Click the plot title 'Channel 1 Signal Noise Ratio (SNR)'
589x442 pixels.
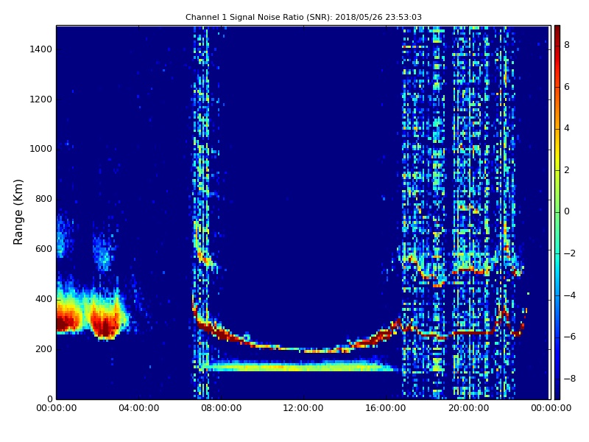[258, 17]
